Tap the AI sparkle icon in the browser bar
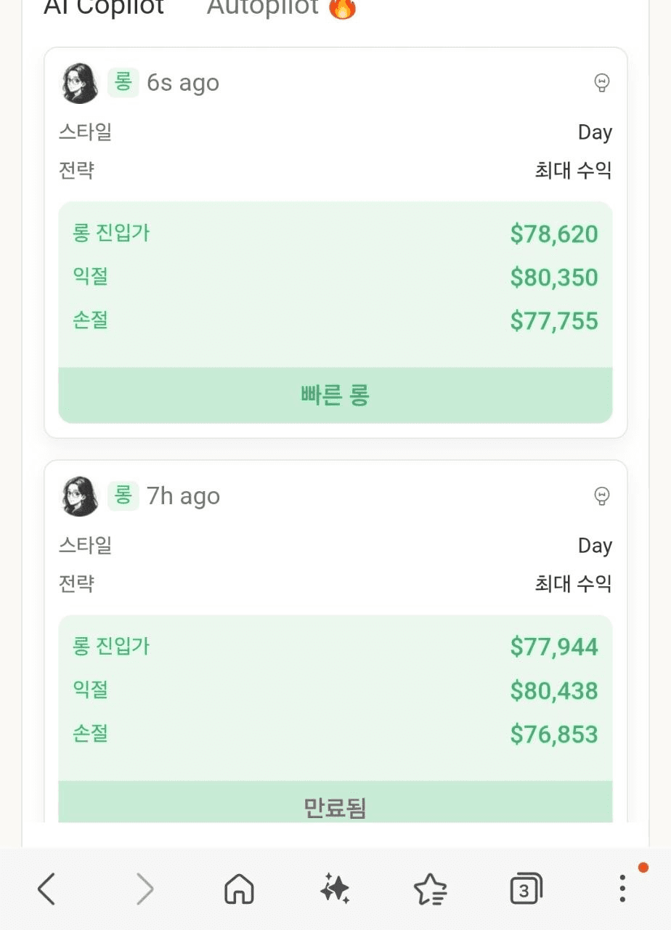Image resolution: width=671 pixels, height=930 pixels. click(x=335, y=889)
